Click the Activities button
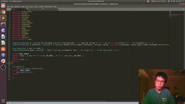The height and width of the screenshot is (104, 185). click(x=4, y=1)
